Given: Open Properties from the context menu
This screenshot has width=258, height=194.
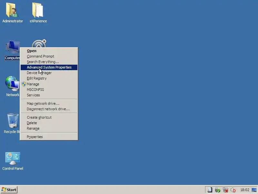Looking at the screenshot, I should coord(49,137).
